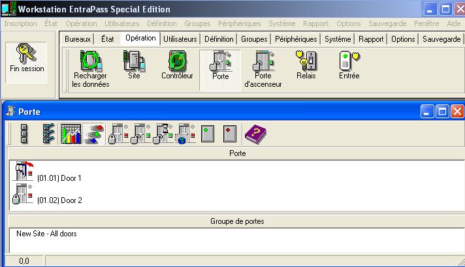
Task: Open the Fenêtre menu
Action: tap(426, 24)
